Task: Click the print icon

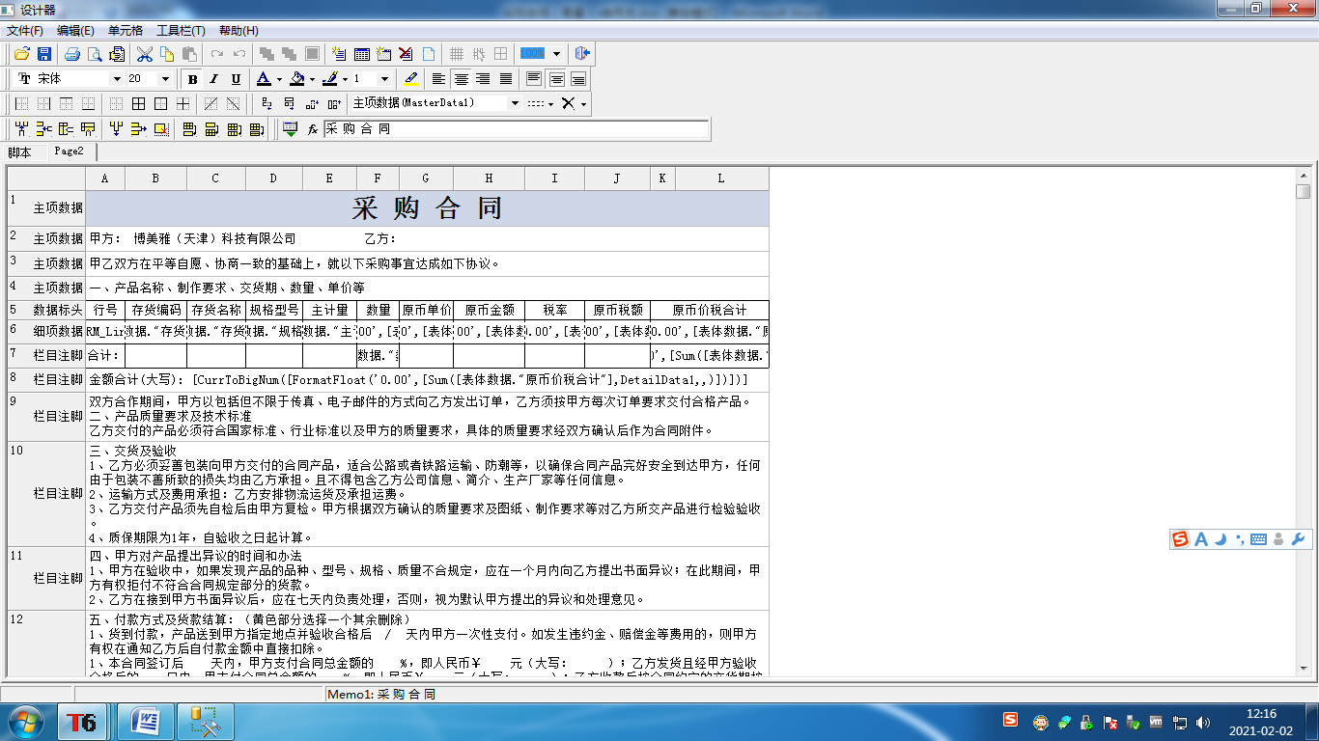Action: point(72,54)
